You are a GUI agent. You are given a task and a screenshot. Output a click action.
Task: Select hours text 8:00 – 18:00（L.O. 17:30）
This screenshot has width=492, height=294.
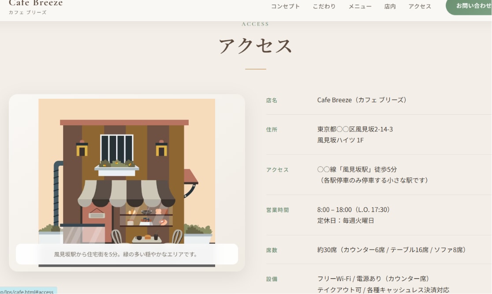point(354,210)
